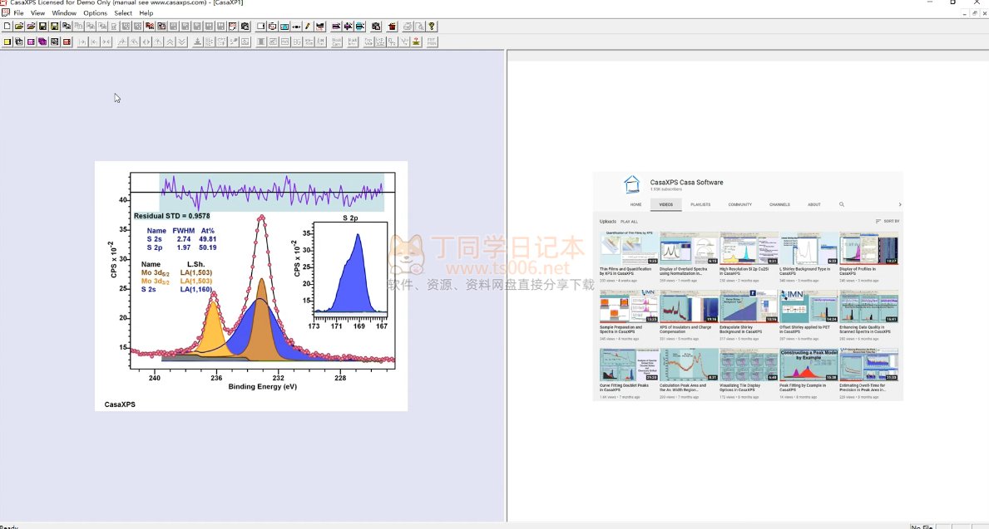Open the File menu
The width and height of the screenshot is (989, 529).
18,13
